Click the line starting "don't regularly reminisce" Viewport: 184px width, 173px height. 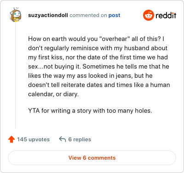point(98,48)
